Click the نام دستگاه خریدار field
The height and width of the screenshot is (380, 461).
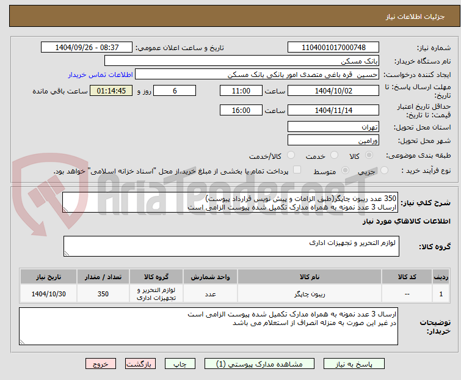click(242, 60)
